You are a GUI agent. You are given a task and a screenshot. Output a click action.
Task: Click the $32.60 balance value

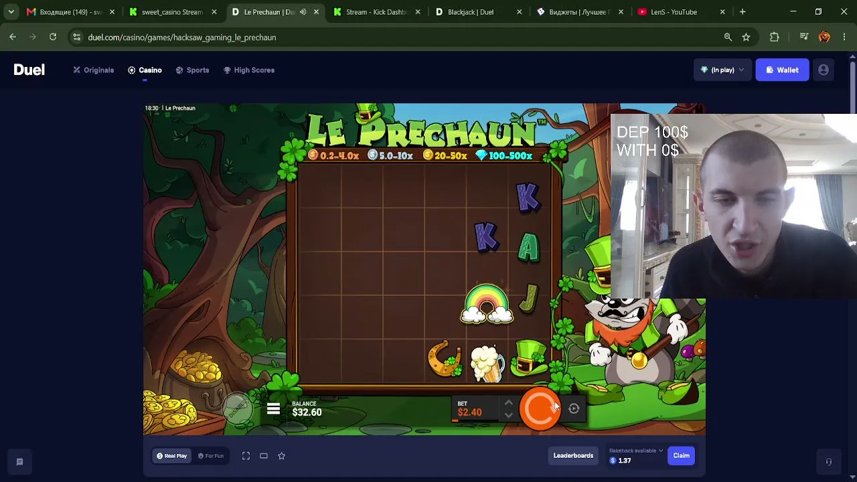[x=307, y=412]
